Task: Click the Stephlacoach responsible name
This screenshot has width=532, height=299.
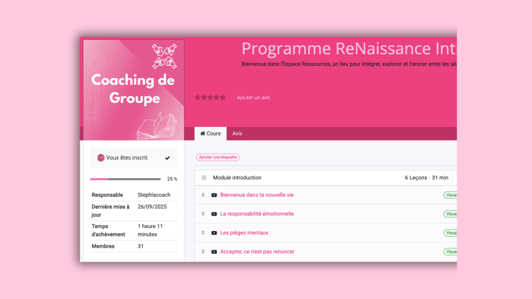Action: pyautogui.click(x=154, y=195)
